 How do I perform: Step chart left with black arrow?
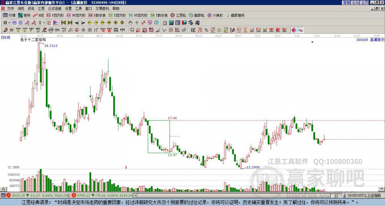[77, 23]
